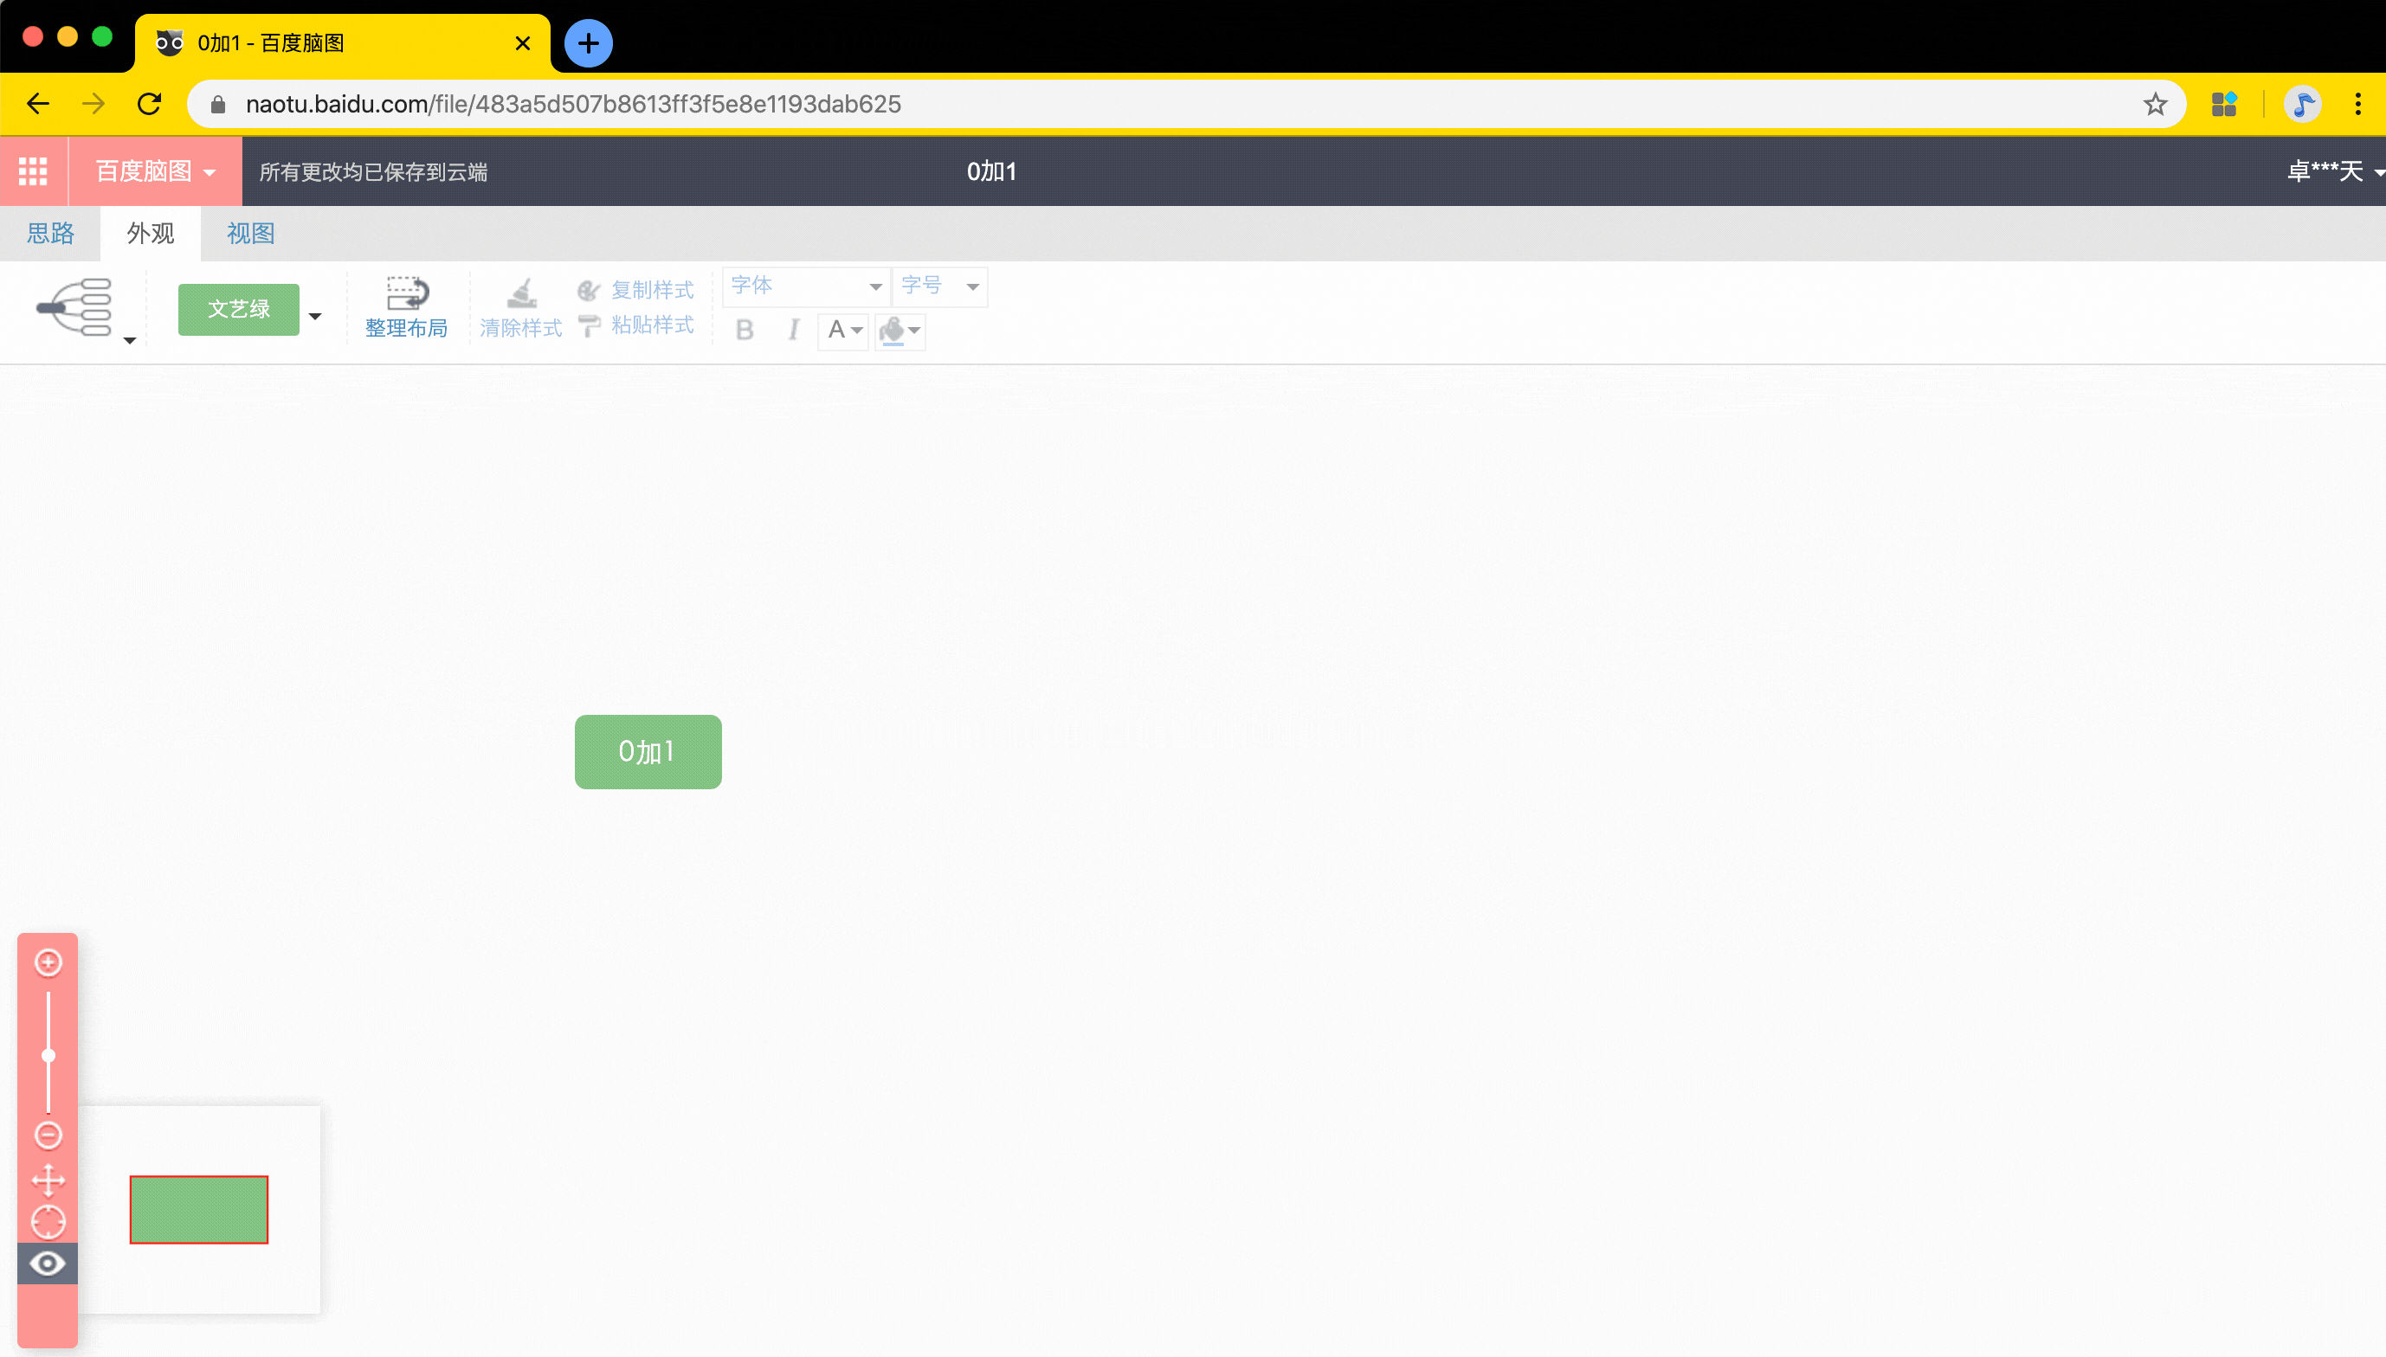This screenshot has height=1357, width=2386.
Task: Toggle italic text formatting
Action: tap(793, 330)
